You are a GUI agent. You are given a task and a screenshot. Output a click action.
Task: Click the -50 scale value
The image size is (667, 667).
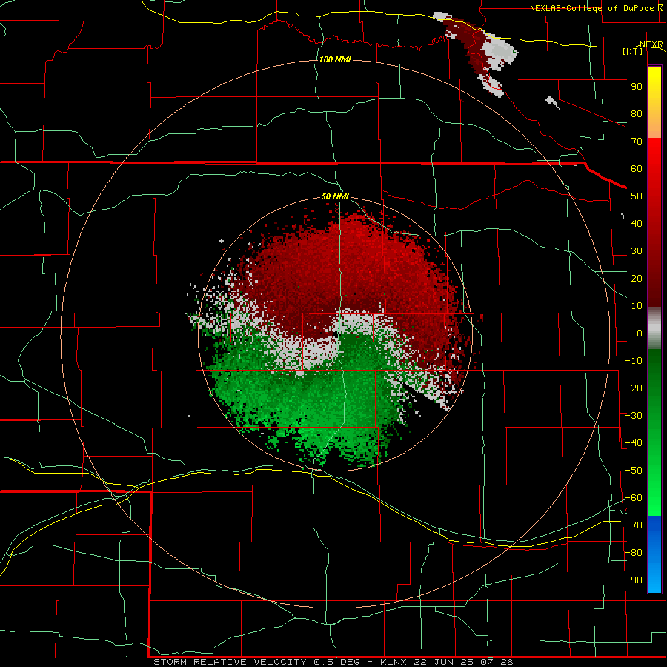634,471
